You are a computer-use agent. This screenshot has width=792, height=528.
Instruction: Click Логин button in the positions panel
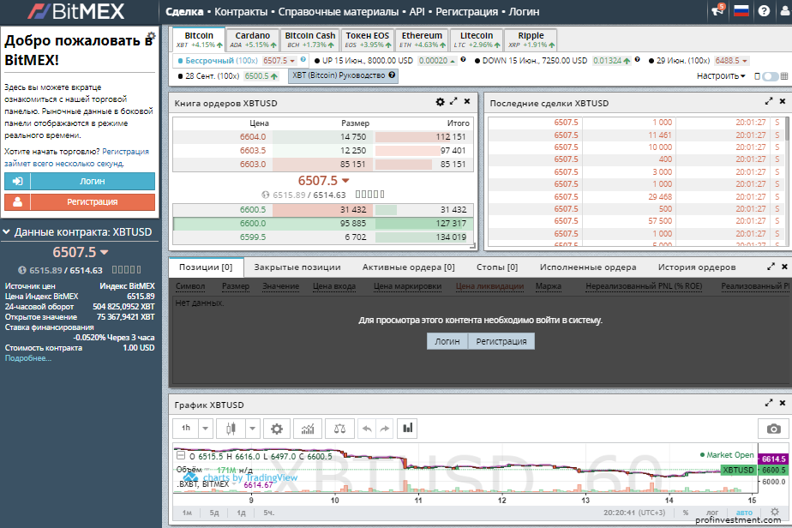point(447,341)
